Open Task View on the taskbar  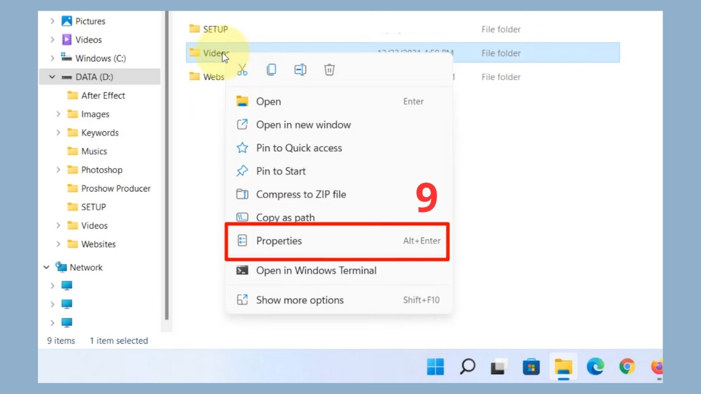pos(498,367)
